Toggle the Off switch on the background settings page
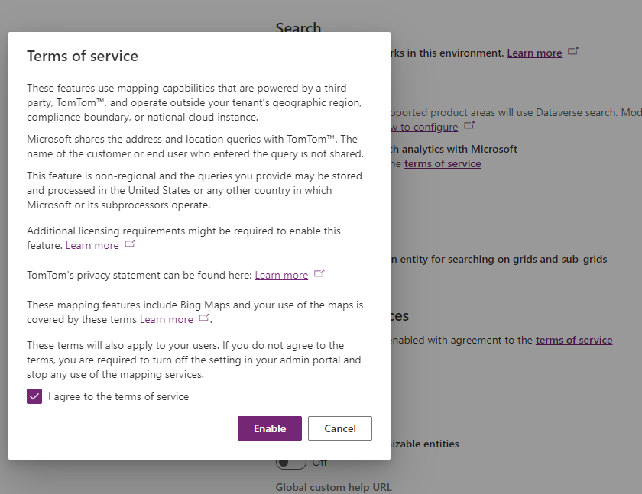Viewport: 642px width, 494px height. 290,463
